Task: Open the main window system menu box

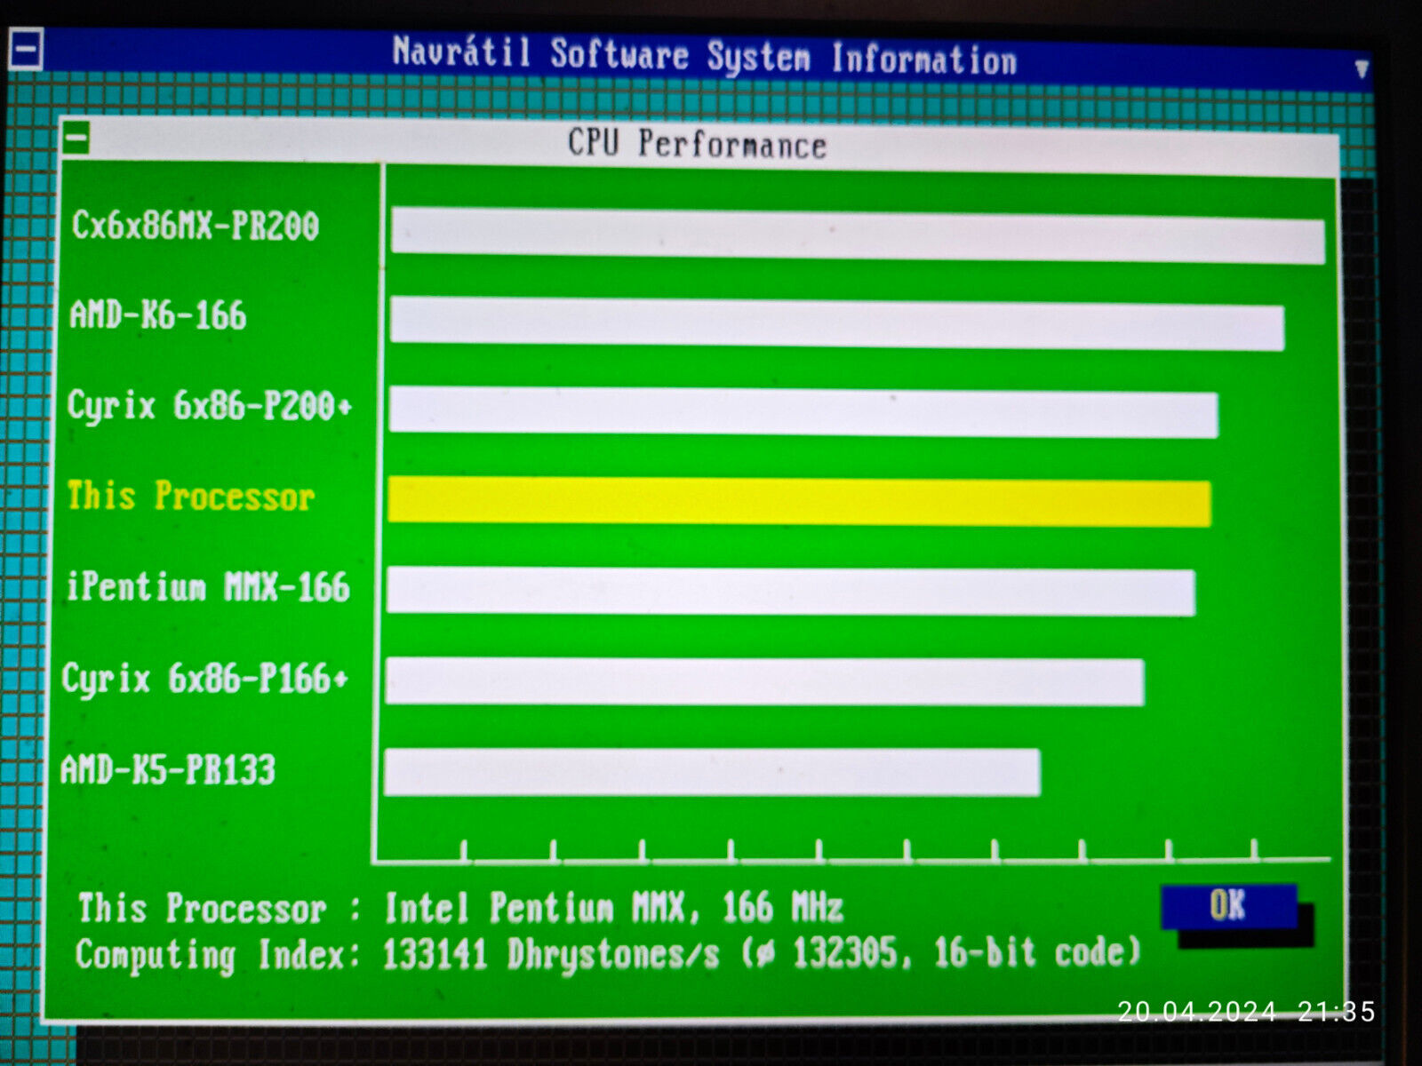Action: (x=26, y=48)
